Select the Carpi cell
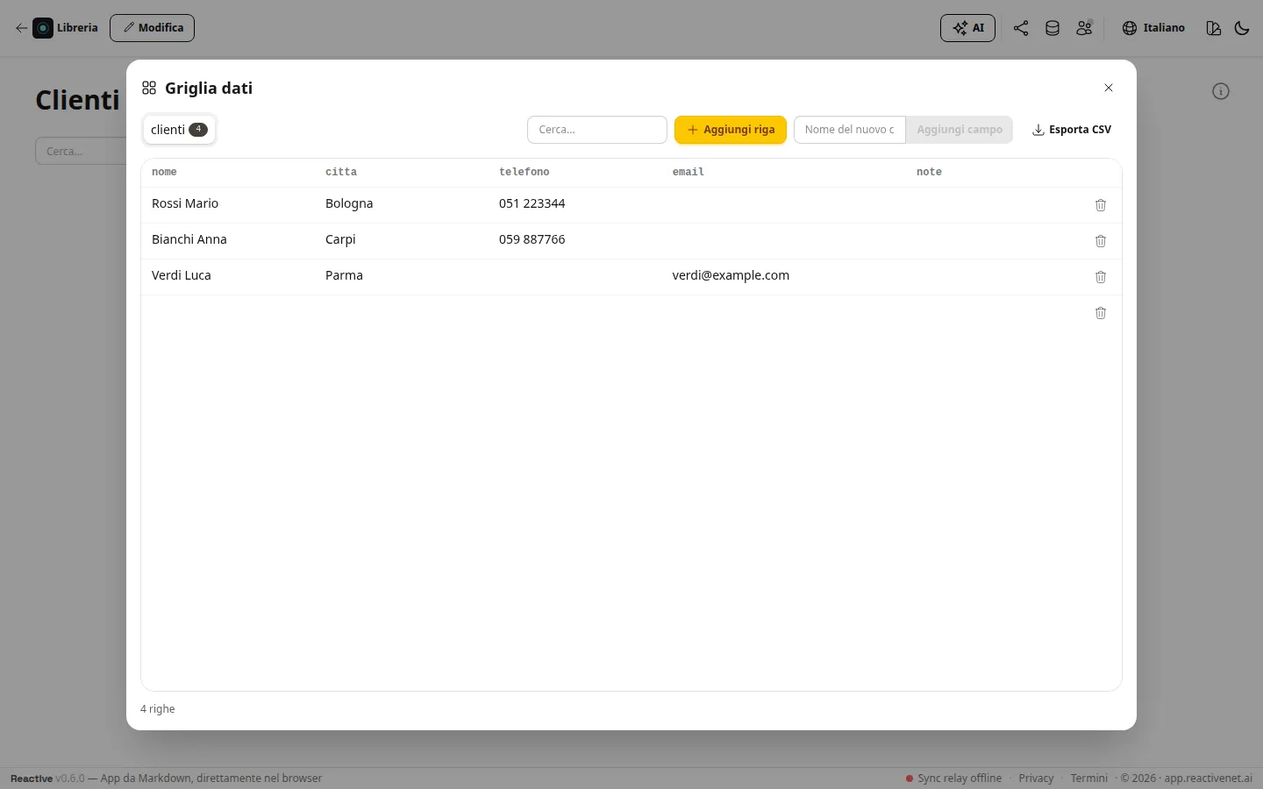This screenshot has width=1263, height=789. pos(340,239)
